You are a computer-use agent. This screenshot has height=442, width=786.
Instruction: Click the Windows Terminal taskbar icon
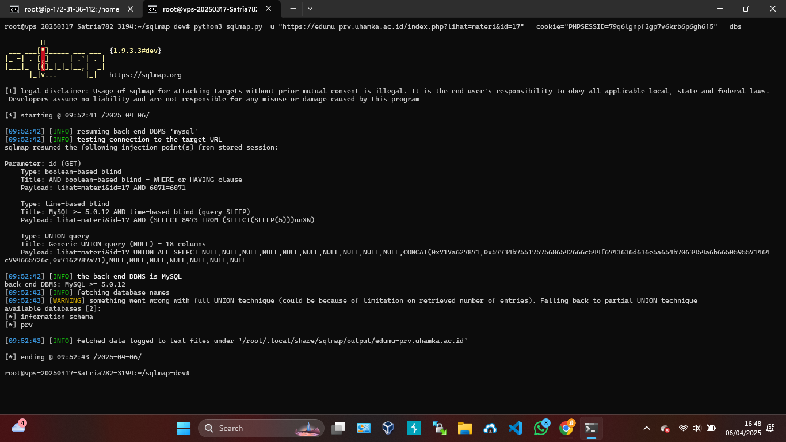pyautogui.click(x=591, y=428)
